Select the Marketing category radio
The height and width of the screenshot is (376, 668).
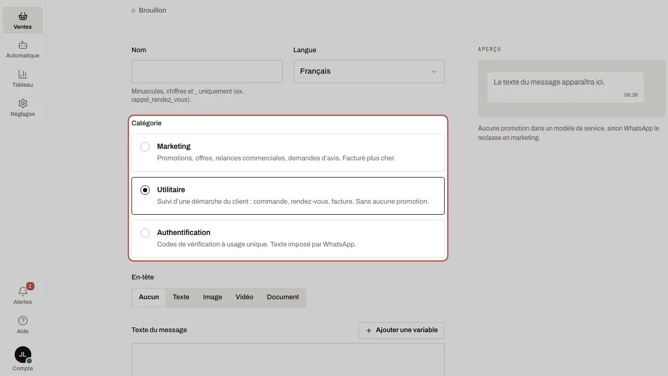[x=145, y=147]
